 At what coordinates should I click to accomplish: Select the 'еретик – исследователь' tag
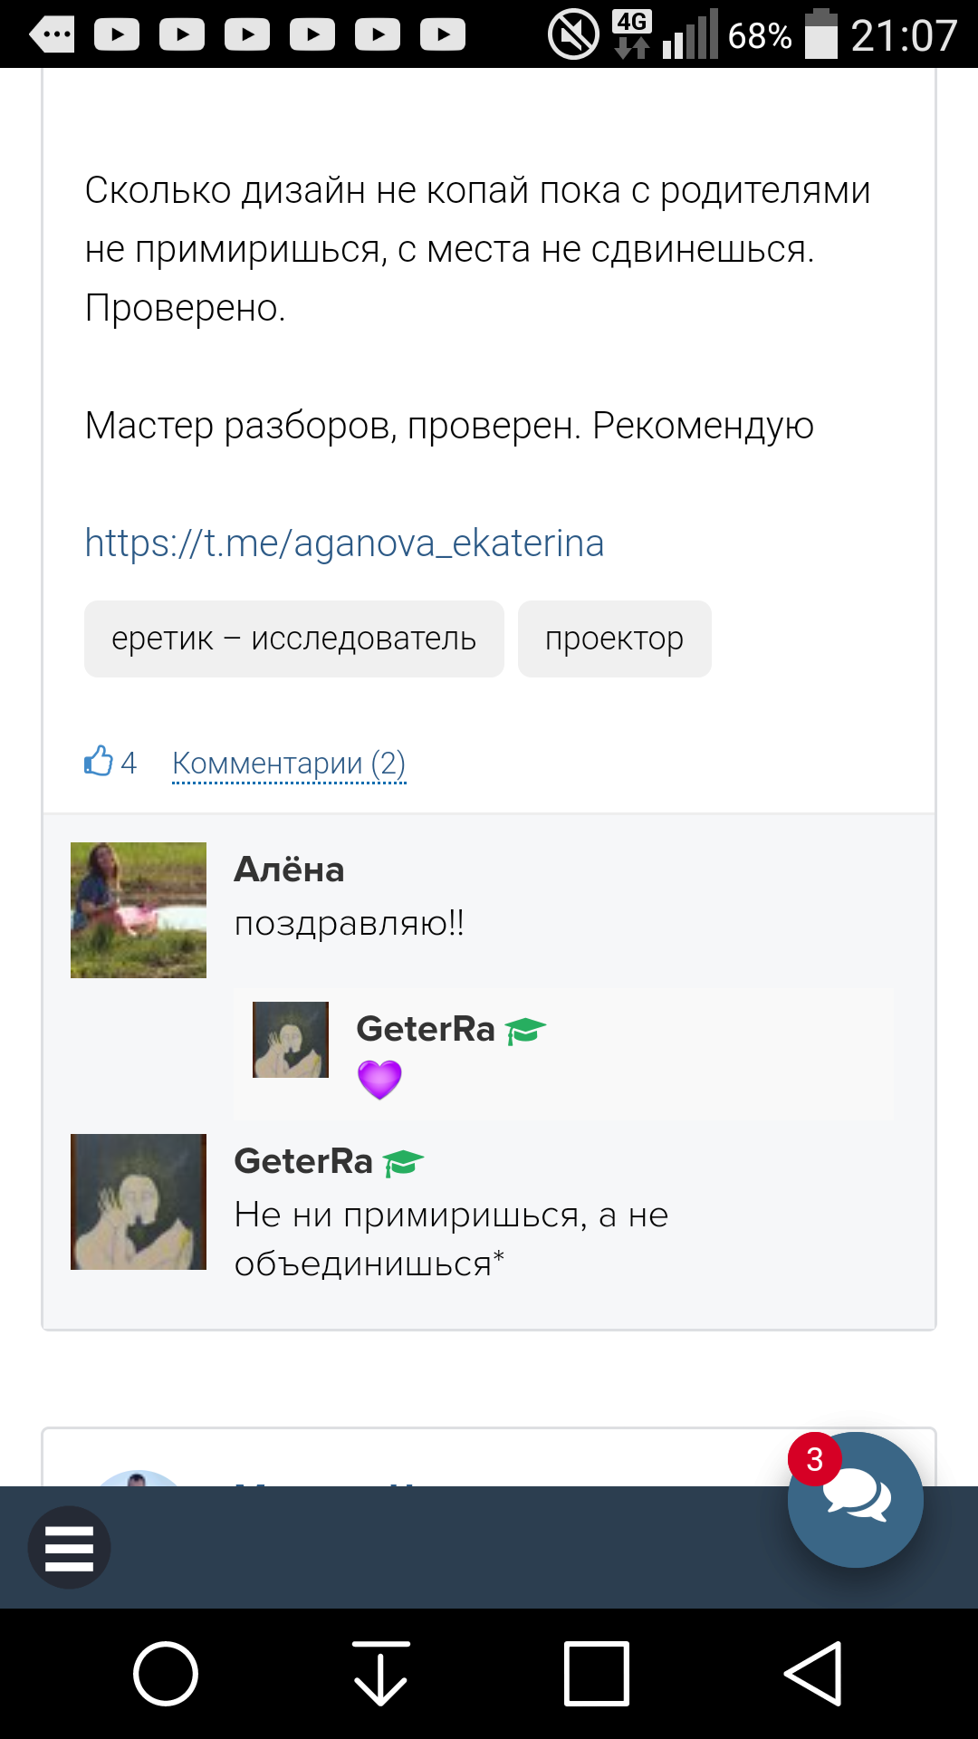pos(293,639)
